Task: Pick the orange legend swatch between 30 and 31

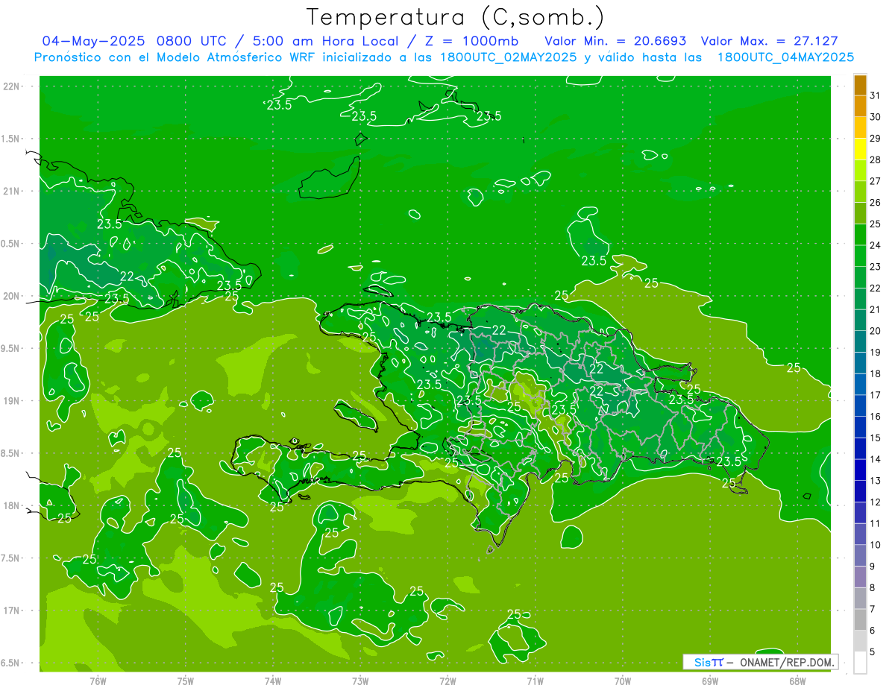Action: [860, 107]
